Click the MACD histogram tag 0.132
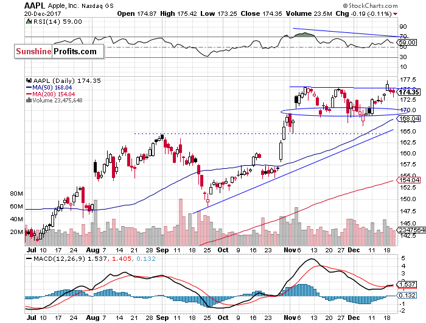The width and height of the screenshot is (426, 323). [407, 295]
